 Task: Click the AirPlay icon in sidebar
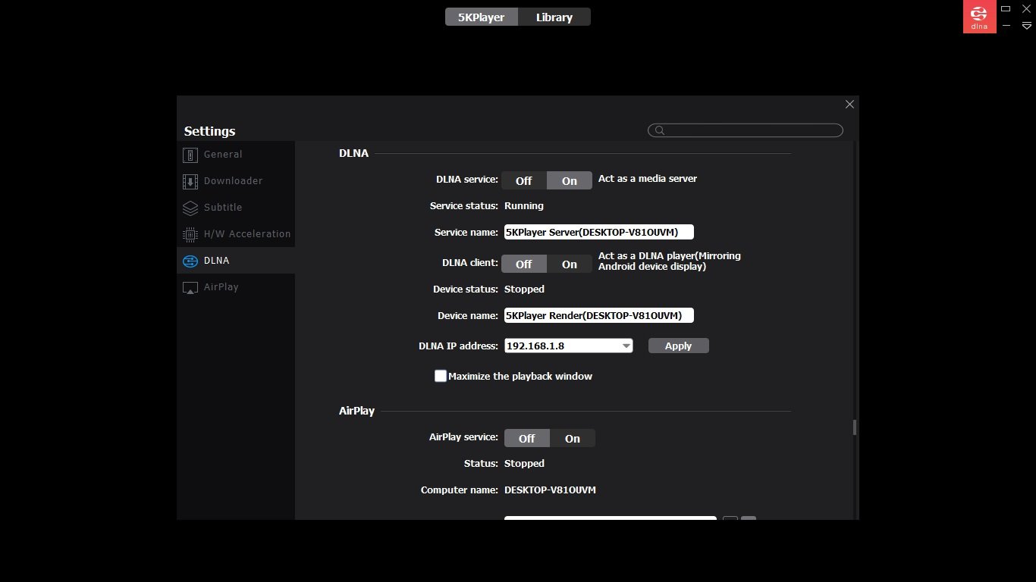pyautogui.click(x=190, y=288)
